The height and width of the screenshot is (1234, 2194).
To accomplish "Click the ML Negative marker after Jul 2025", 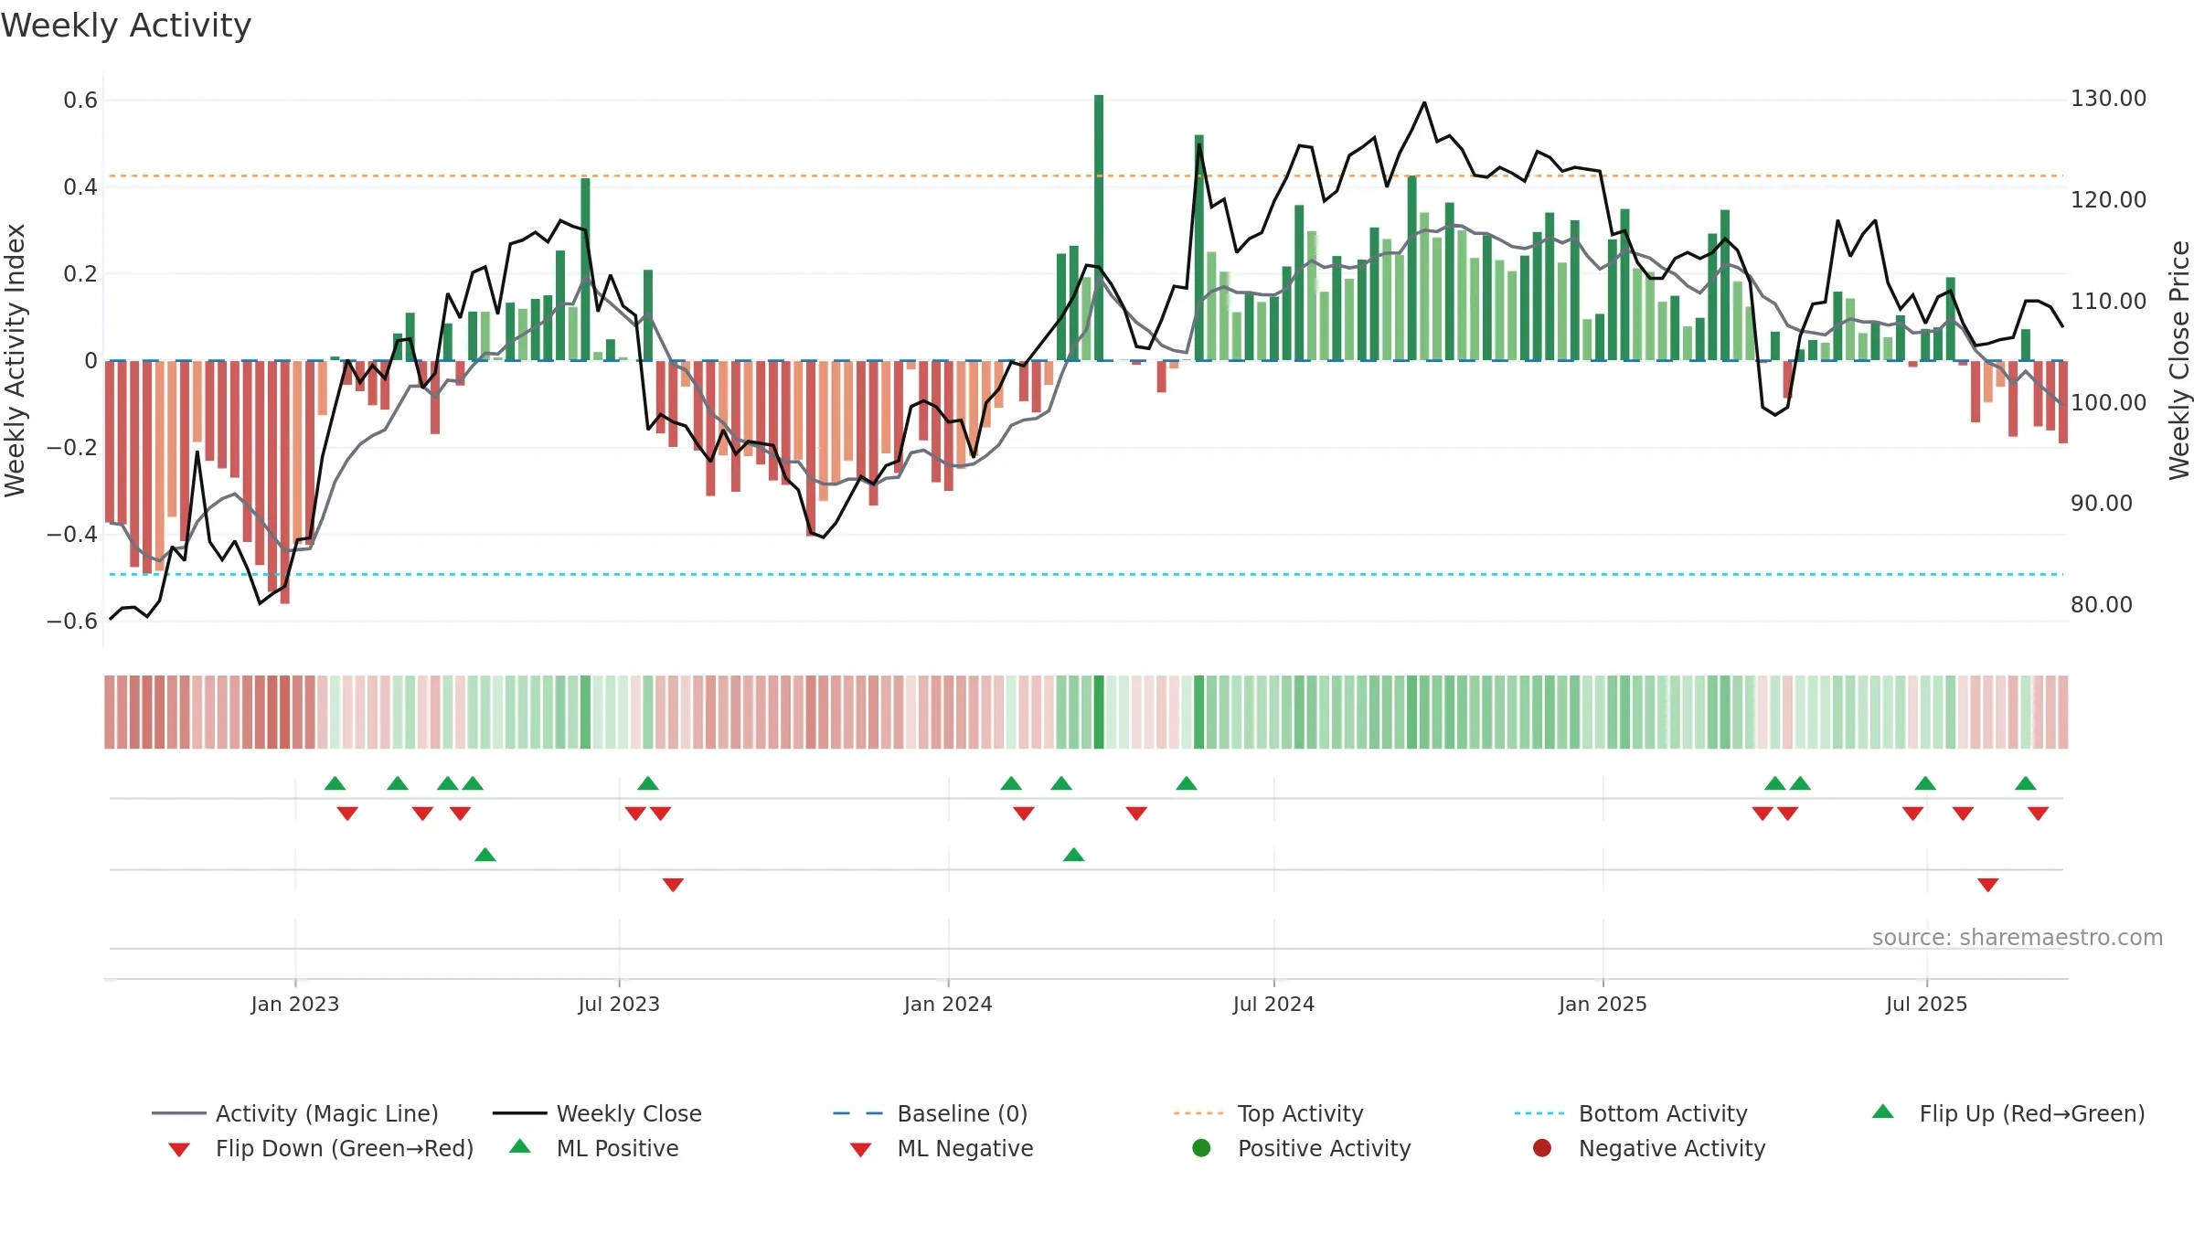I will coord(1988,885).
